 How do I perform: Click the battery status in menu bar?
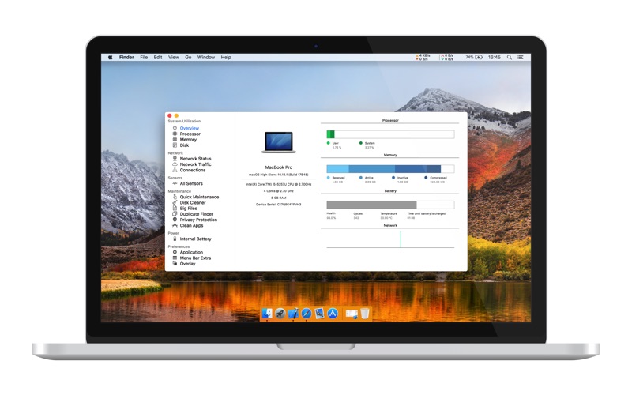pos(474,57)
